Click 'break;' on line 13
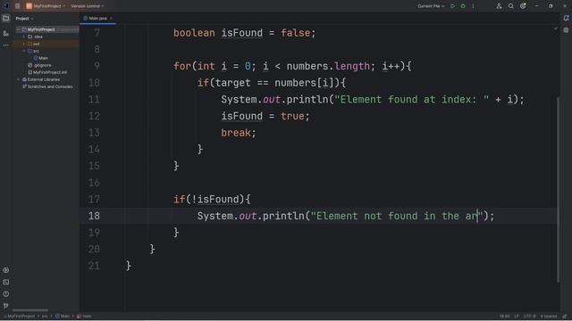Image resolution: width=572 pixels, height=321 pixels. (239, 133)
